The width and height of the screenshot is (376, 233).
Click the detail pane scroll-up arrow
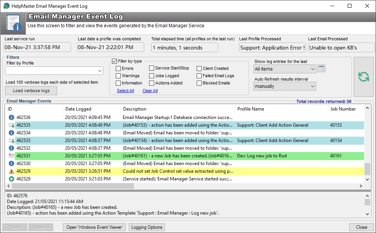[x=367, y=195]
